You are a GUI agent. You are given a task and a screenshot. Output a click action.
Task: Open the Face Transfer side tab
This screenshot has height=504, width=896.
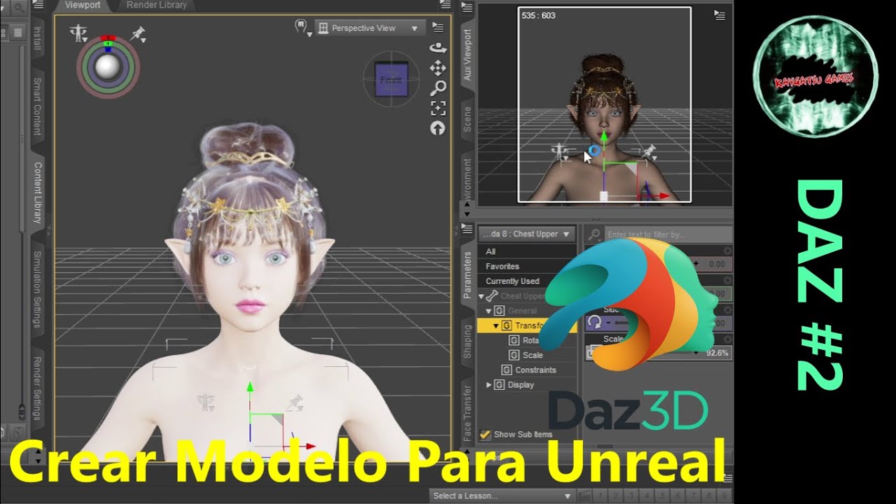[x=468, y=413]
